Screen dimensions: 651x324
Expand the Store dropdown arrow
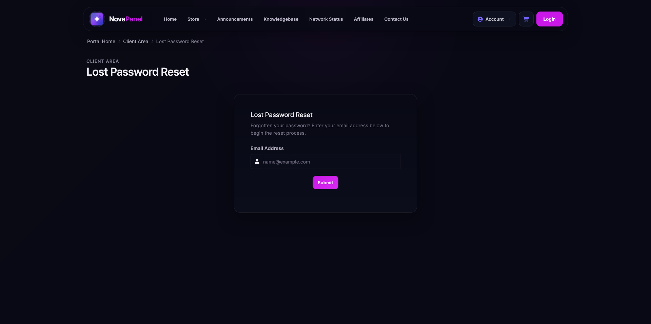click(x=205, y=19)
